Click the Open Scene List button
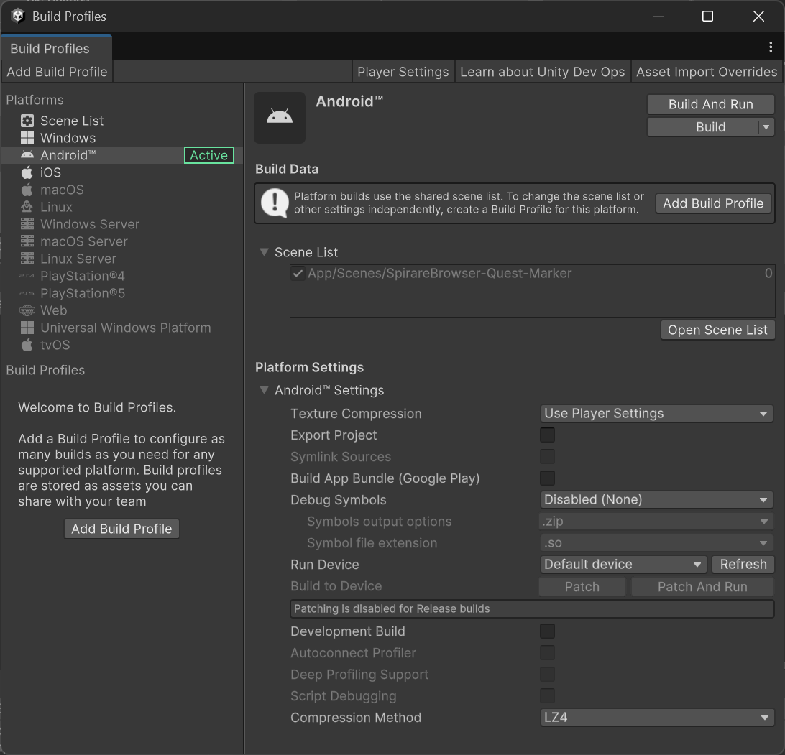Image resolution: width=785 pixels, height=755 pixels. tap(717, 330)
